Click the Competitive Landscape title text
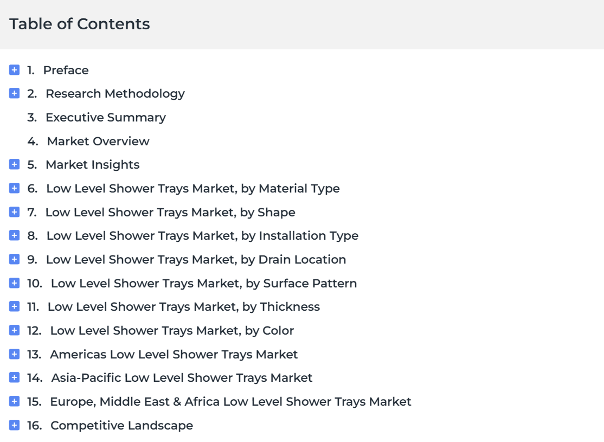The width and height of the screenshot is (604, 442). click(x=122, y=425)
